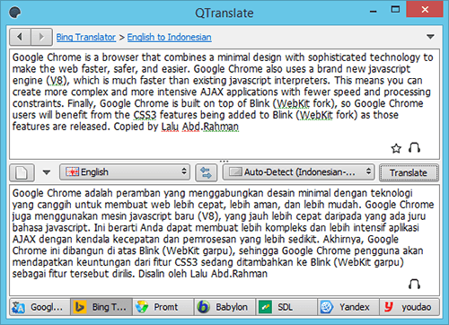Go forward with the right arrow button
This screenshot has width=449, height=325.
tap(41, 37)
